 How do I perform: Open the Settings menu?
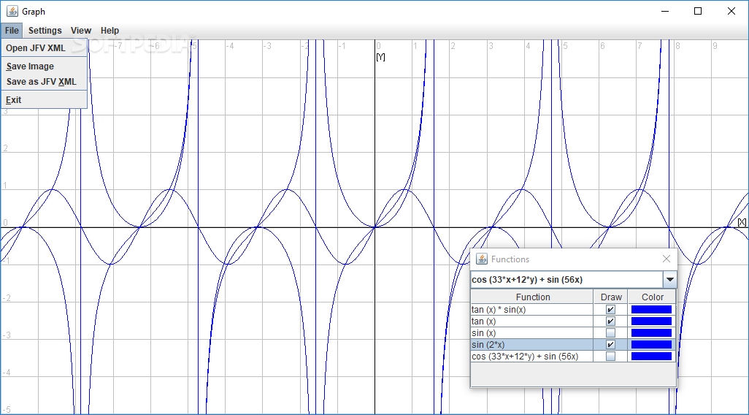point(45,31)
